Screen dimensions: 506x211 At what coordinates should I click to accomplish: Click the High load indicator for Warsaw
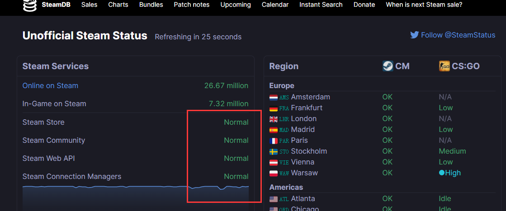449,173
